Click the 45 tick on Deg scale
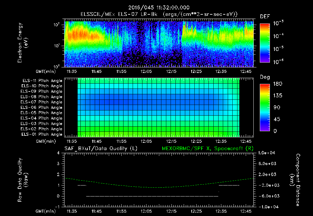The height and width of the screenshot is (216, 313). (277, 119)
